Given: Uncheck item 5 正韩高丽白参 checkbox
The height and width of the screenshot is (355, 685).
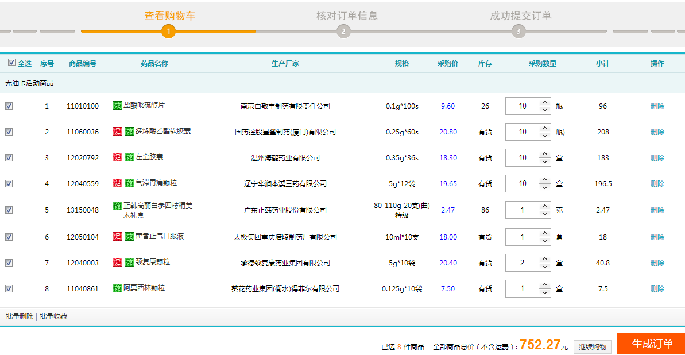Looking at the screenshot, I should (x=9, y=210).
